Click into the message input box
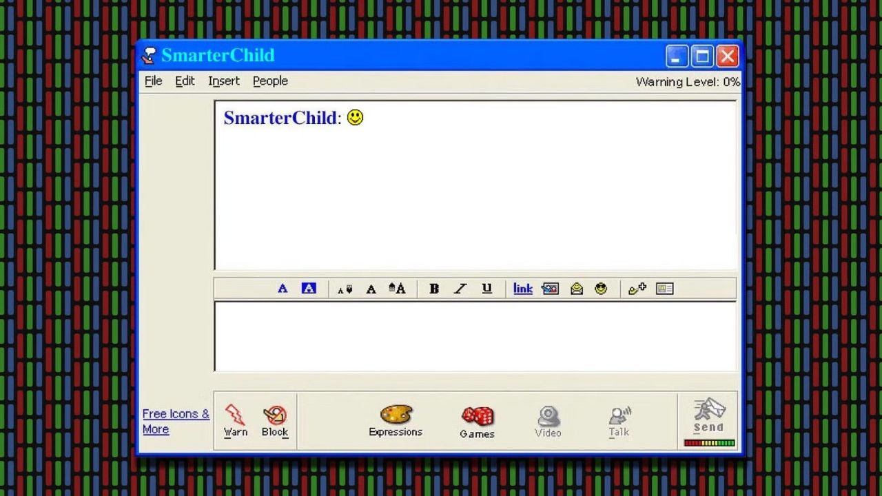 475,336
